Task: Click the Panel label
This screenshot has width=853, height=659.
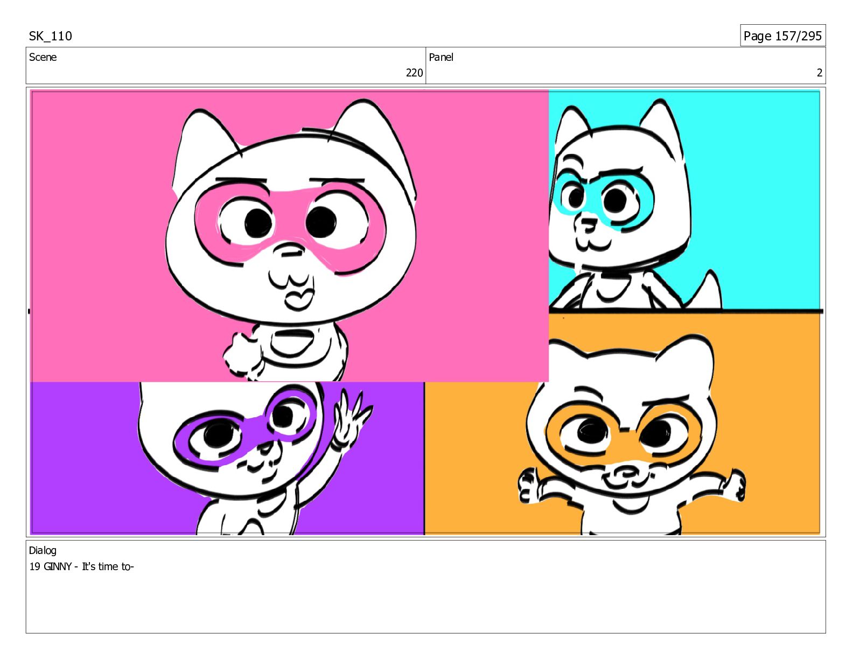Action: click(441, 57)
